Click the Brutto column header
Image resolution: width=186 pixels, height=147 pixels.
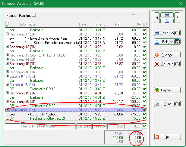pyautogui.click(x=137, y=24)
